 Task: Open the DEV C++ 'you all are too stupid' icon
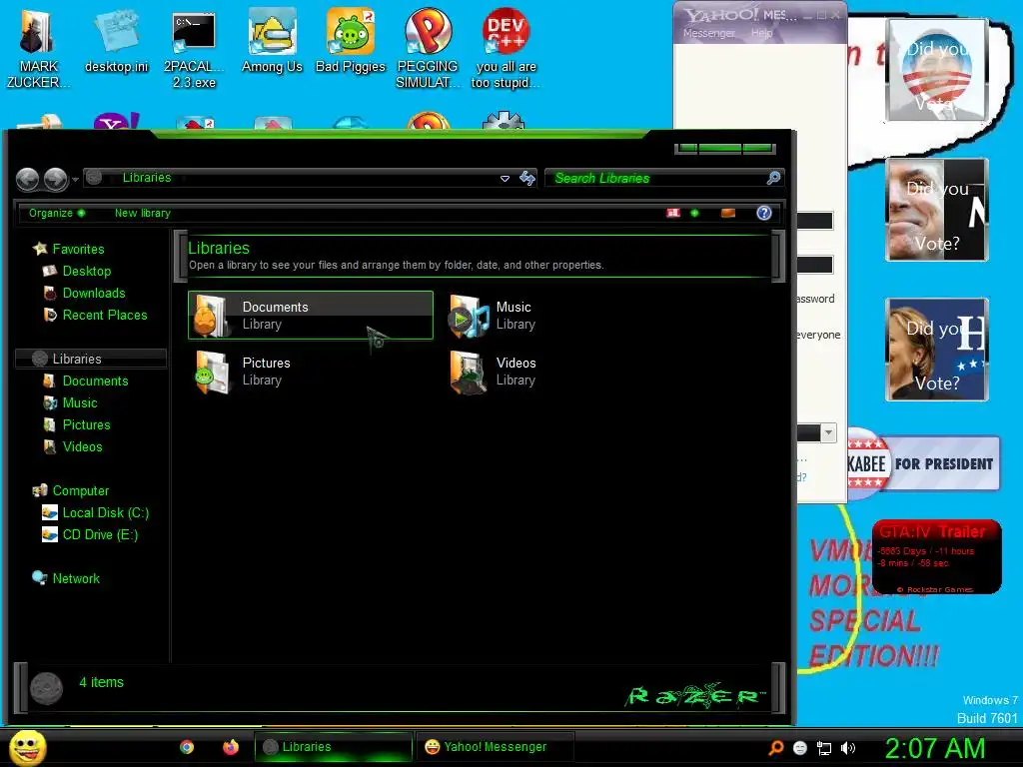[x=506, y=49]
